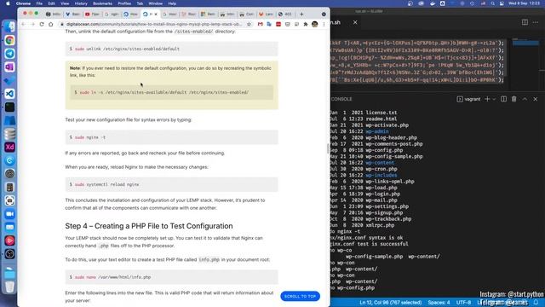This screenshot has width=545, height=307.
Task: Click the address bar URL field
Action: coord(153,24)
